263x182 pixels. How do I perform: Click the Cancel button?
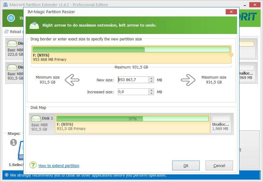[219, 165]
